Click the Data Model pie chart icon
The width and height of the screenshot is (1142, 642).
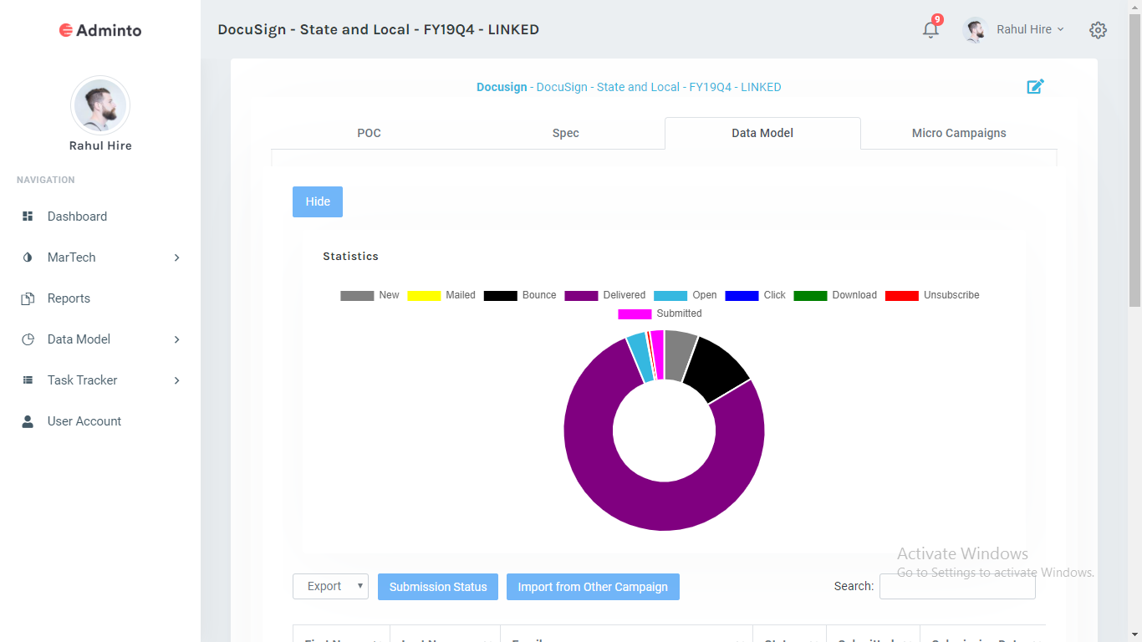click(x=28, y=339)
